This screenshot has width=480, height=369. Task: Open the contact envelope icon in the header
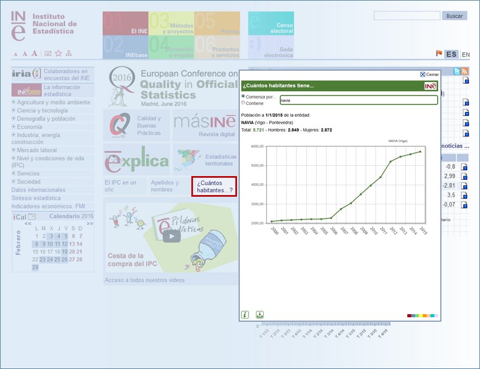(x=48, y=54)
